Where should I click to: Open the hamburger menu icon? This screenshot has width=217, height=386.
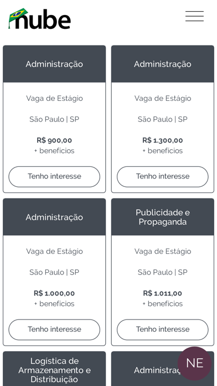194,16
